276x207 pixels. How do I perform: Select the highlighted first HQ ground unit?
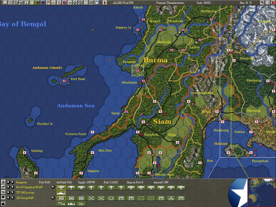[61, 198]
